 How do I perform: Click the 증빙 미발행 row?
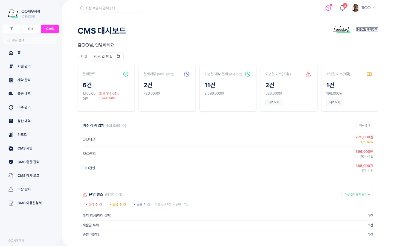(228, 235)
